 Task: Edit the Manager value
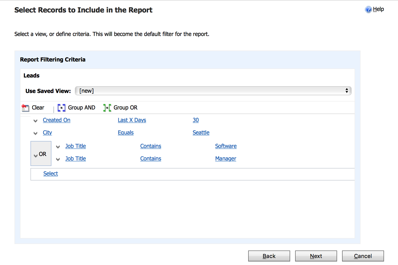click(x=225, y=158)
